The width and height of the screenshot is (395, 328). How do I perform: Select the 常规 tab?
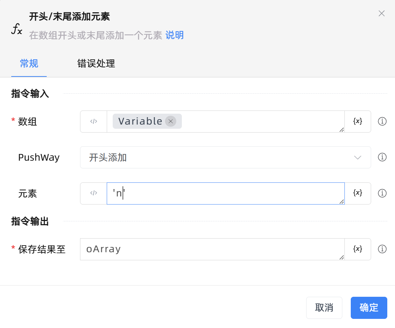coord(29,64)
